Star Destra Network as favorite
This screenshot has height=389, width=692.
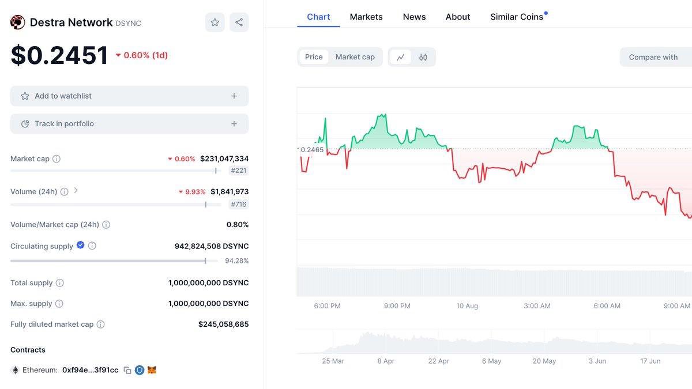coord(215,22)
